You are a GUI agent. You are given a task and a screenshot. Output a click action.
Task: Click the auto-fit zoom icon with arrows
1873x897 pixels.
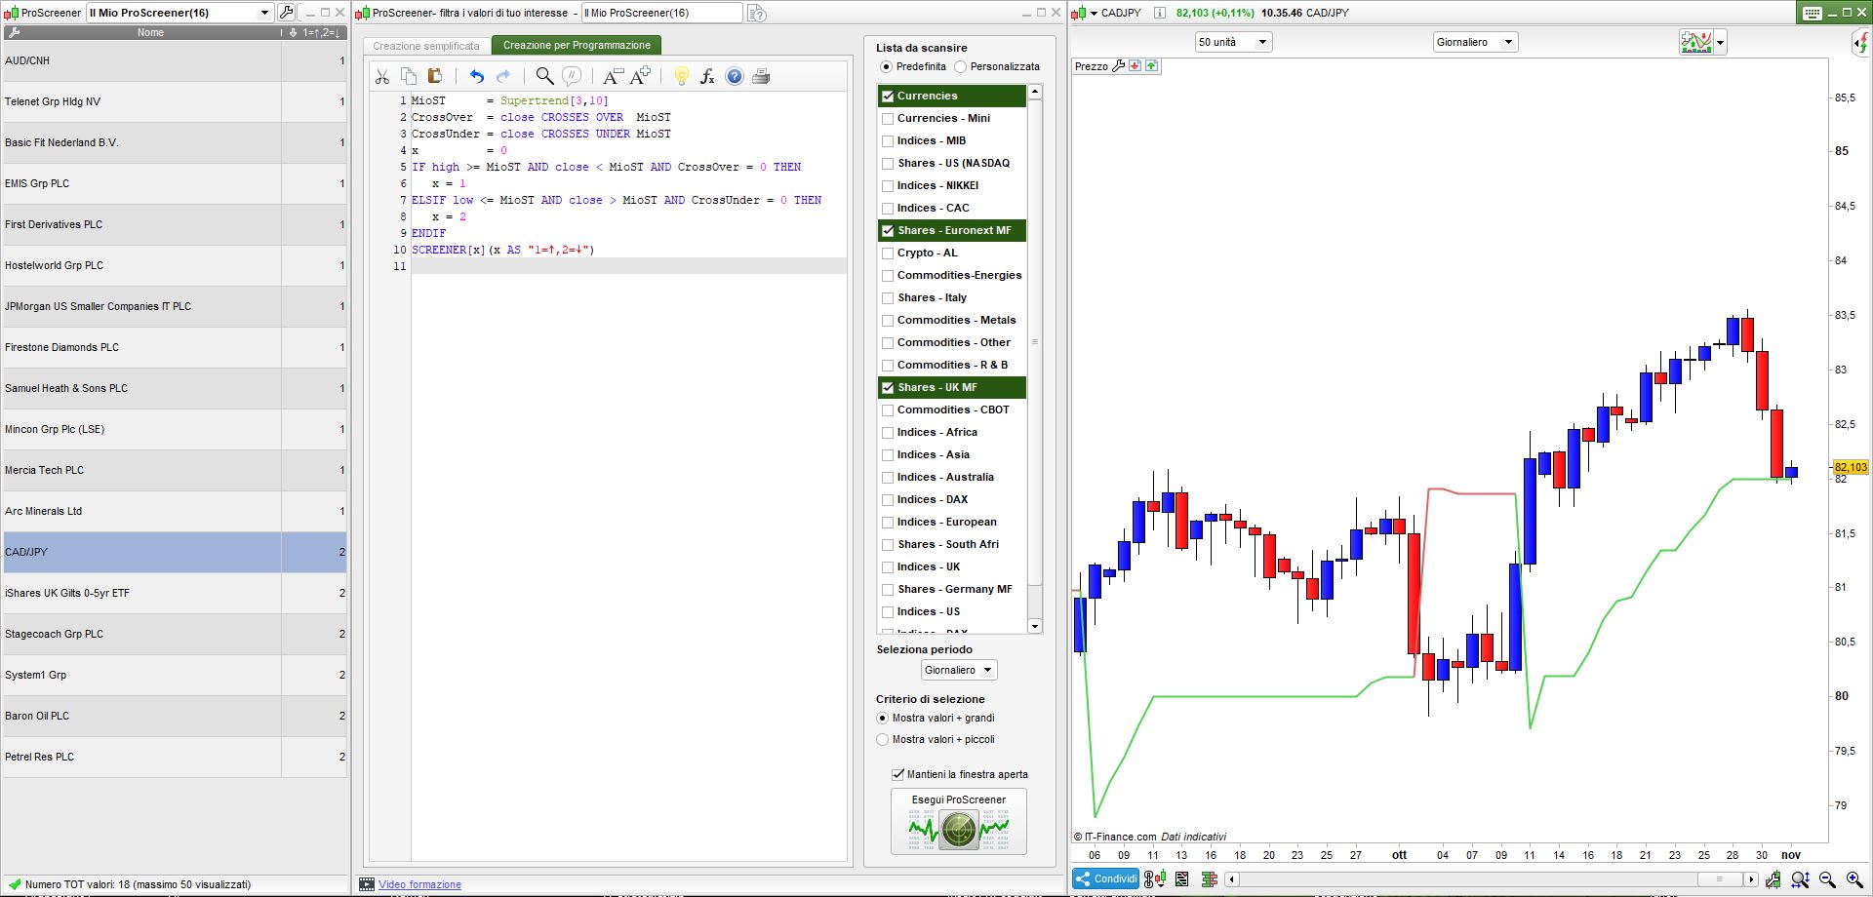(x=1800, y=879)
